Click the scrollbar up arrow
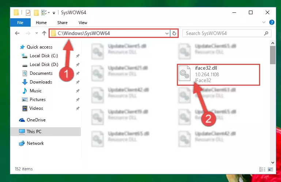 click(x=273, y=43)
